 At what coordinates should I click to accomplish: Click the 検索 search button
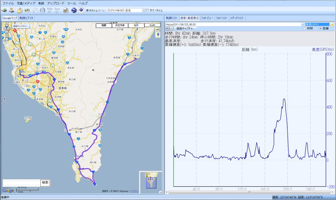pos(45,183)
